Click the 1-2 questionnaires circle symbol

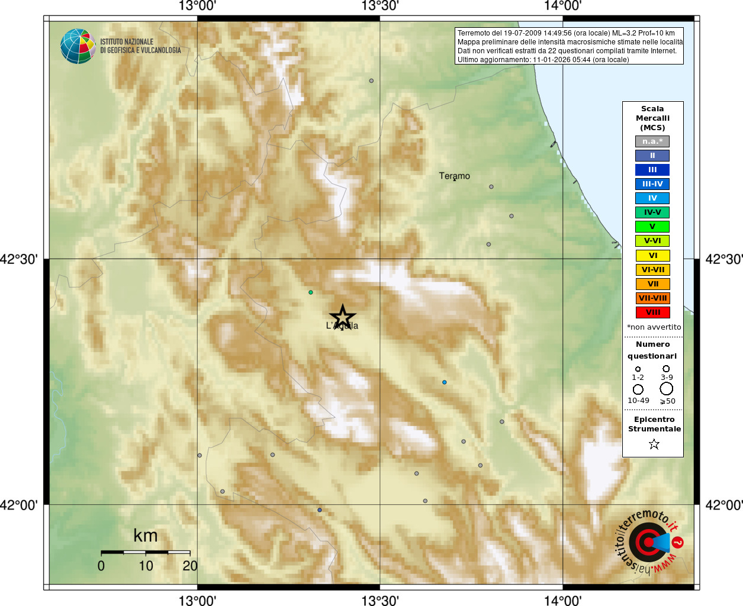point(638,369)
